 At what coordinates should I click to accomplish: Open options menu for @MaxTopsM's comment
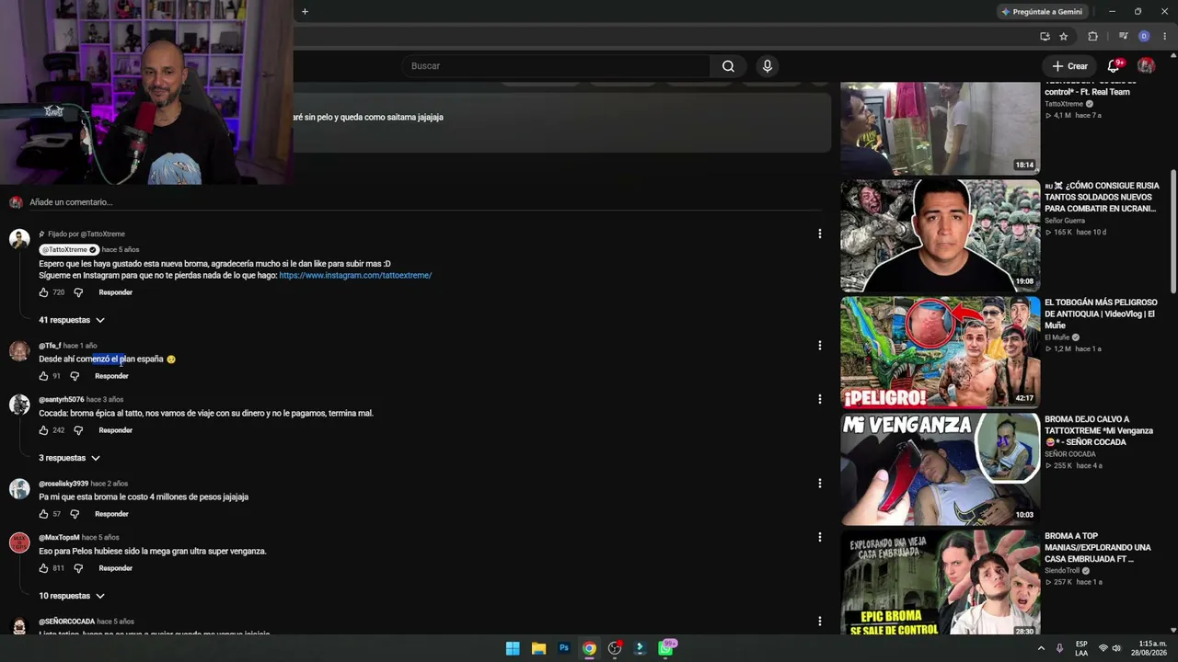pyautogui.click(x=819, y=537)
